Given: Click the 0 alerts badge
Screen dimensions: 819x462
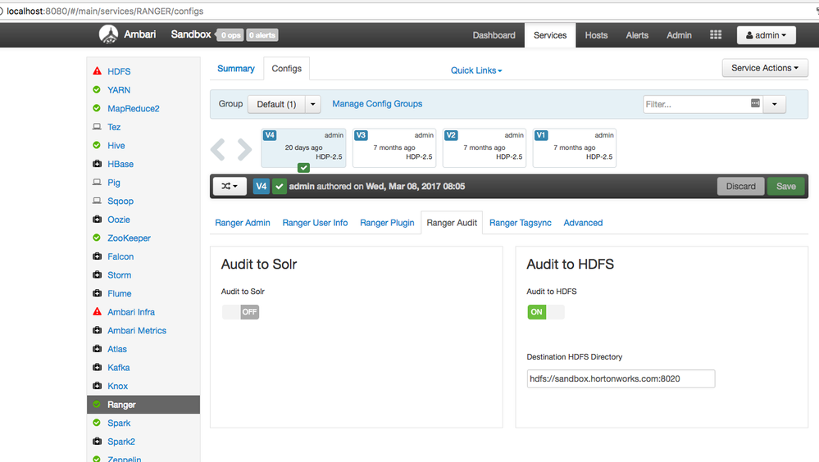Looking at the screenshot, I should [x=262, y=35].
